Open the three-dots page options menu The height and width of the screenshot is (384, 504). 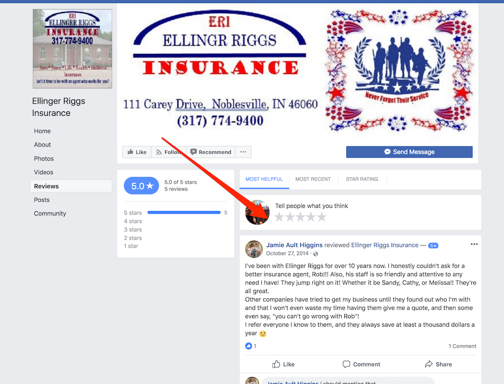pyautogui.click(x=243, y=152)
